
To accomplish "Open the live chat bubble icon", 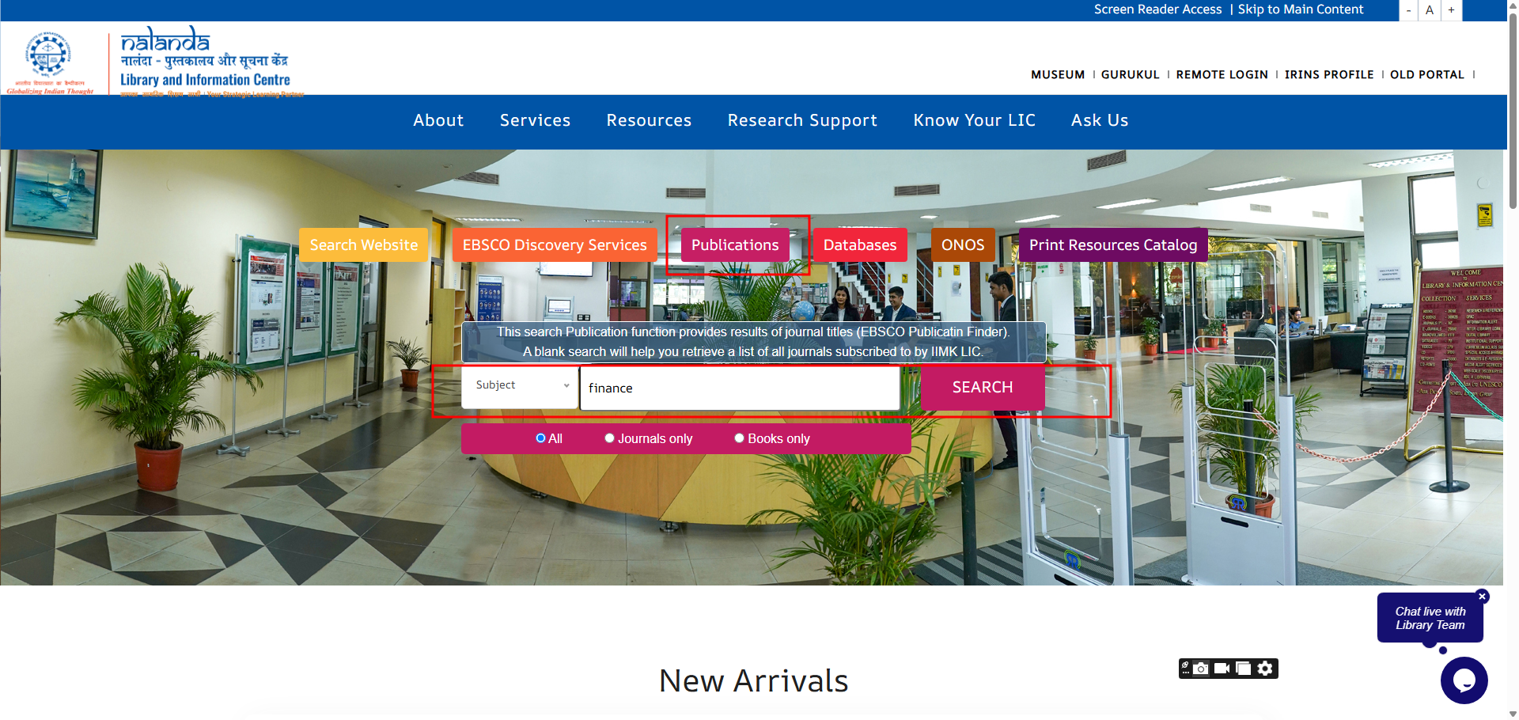I will [1464, 680].
